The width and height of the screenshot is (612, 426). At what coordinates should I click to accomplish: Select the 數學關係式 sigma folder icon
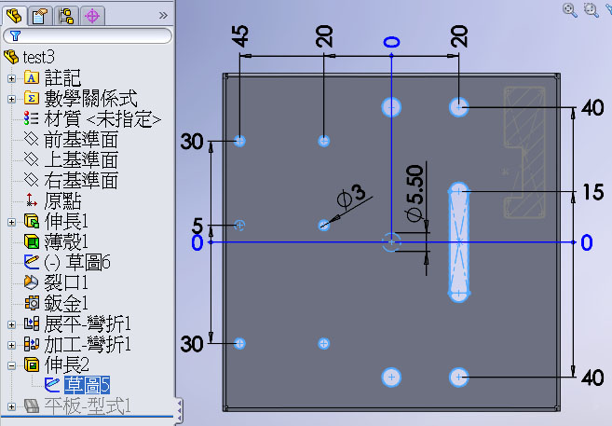pos(32,98)
